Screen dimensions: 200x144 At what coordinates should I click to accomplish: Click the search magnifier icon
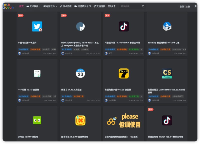(143, 6)
